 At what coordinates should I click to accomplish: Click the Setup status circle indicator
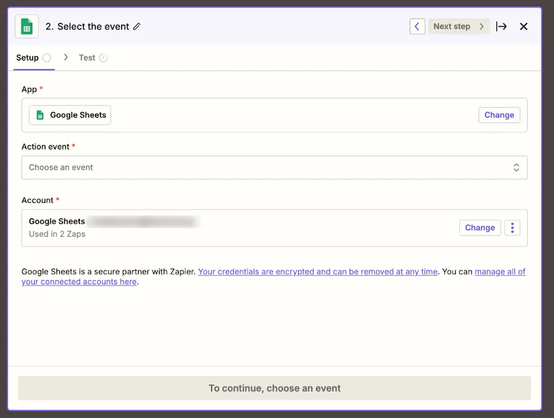click(x=47, y=58)
